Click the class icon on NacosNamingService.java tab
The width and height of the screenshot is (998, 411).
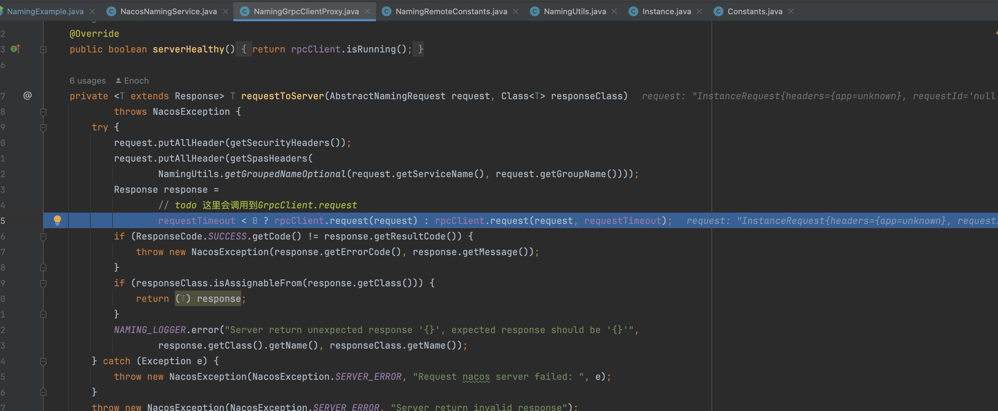click(x=111, y=12)
